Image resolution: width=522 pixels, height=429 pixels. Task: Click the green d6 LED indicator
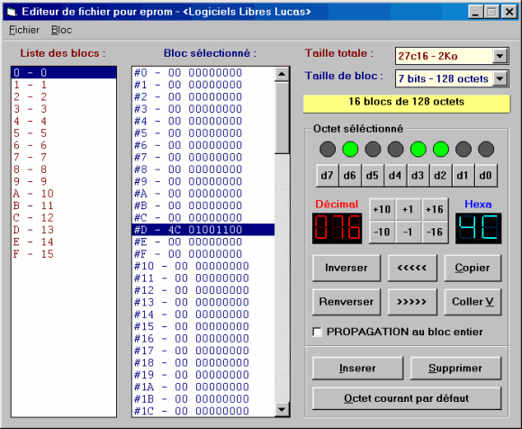(350, 149)
